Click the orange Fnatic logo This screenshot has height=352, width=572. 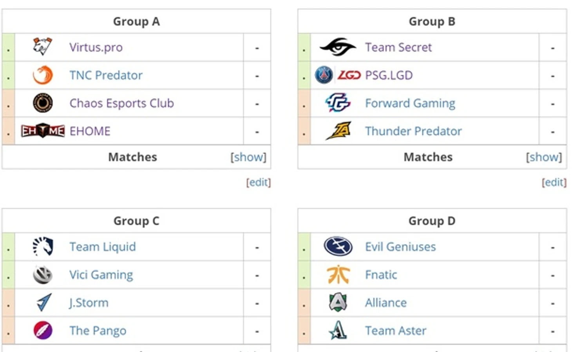tap(338, 275)
